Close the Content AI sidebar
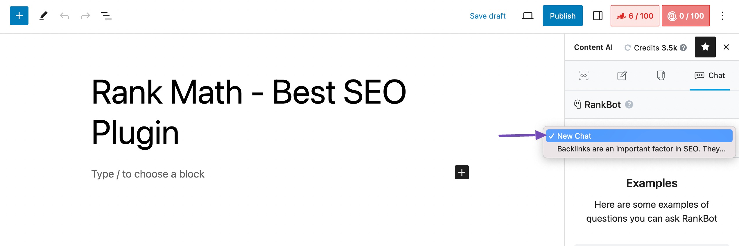Screen dimensions: 739x246 click(x=726, y=47)
